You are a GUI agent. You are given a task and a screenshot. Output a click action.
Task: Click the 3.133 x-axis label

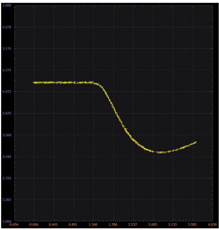pos(172,224)
